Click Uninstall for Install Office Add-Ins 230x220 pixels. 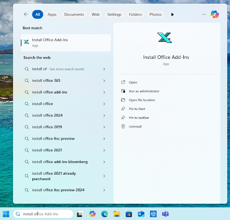click(135, 127)
